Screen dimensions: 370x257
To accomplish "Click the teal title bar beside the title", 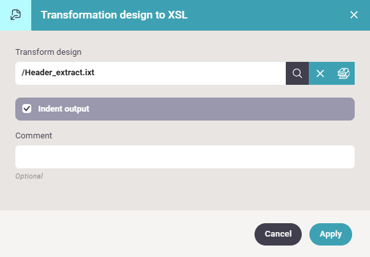I will click(267, 15).
